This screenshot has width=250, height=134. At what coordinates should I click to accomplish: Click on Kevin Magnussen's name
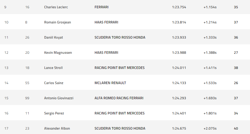tap(58, 53)
